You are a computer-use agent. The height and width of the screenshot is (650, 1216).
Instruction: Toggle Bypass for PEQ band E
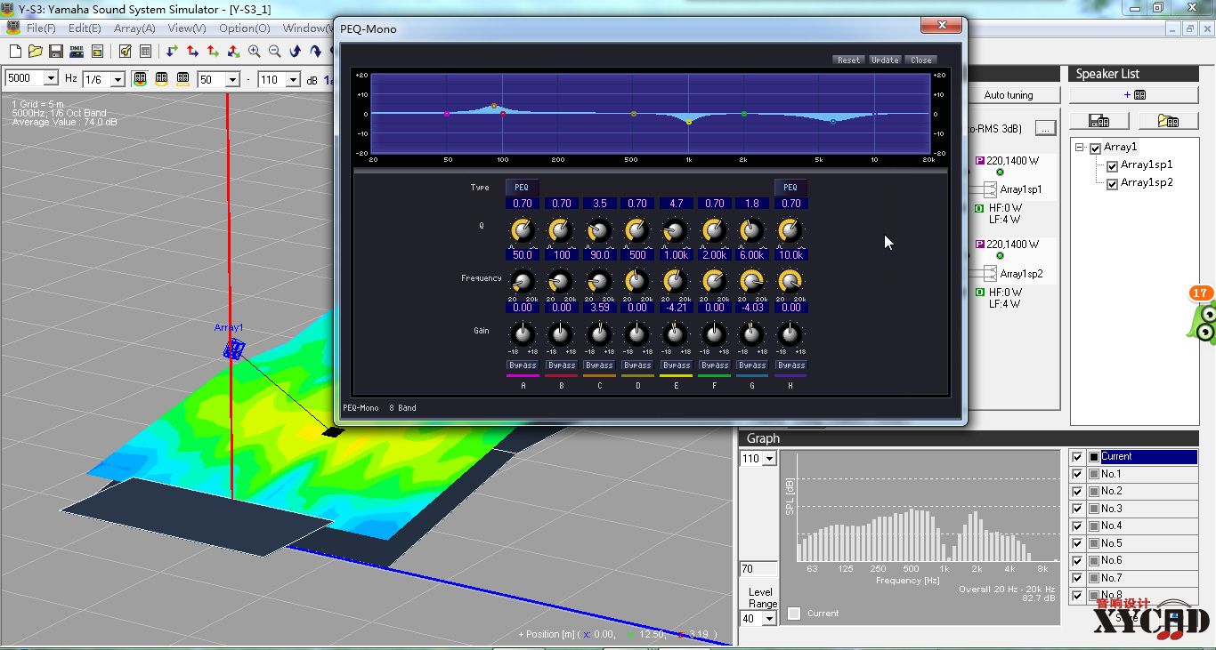[676, 365]
